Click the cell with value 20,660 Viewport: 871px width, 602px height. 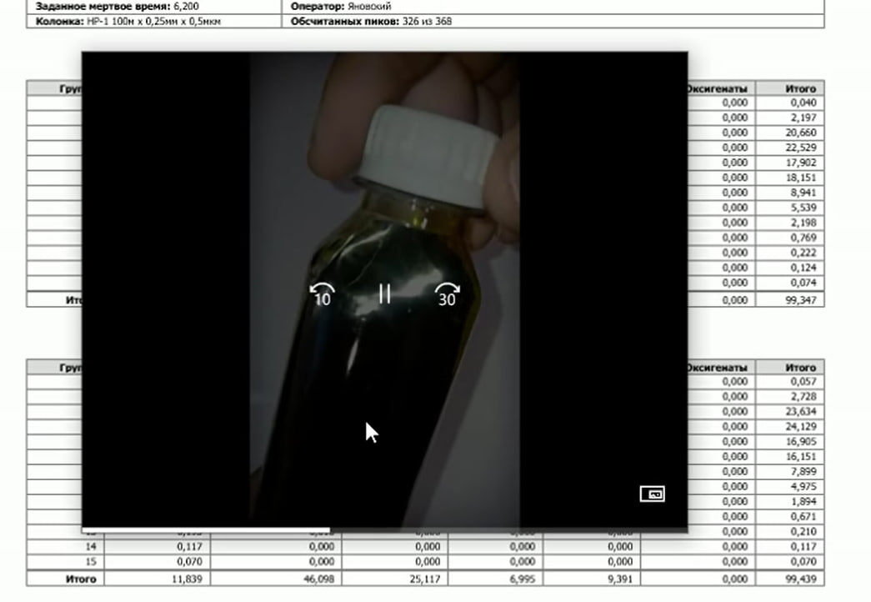[x=790, y=133]
